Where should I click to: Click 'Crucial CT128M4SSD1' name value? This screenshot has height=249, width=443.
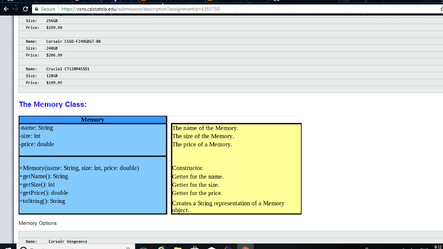pos(68,69)
